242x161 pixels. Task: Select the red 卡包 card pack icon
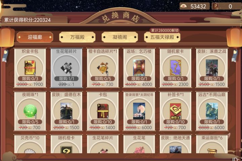coord(103,111)
